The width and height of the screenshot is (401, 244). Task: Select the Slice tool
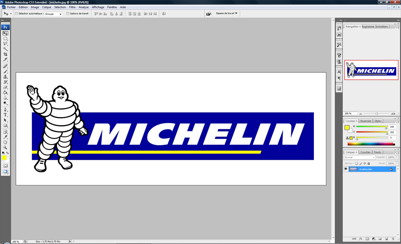(x=5, y=59)
